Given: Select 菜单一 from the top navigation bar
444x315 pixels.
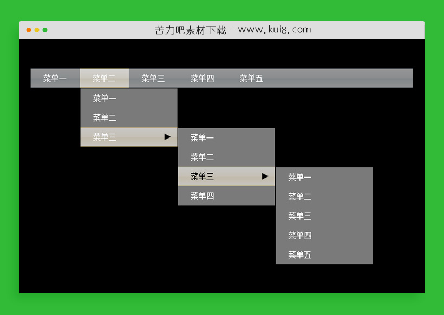Looking at the screenshot, I should click(55, 78).
